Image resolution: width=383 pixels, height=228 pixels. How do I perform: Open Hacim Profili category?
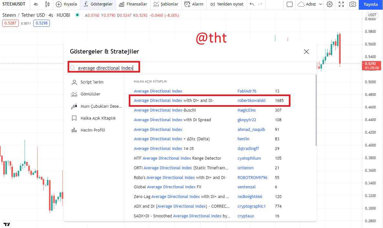click(88, 130)
